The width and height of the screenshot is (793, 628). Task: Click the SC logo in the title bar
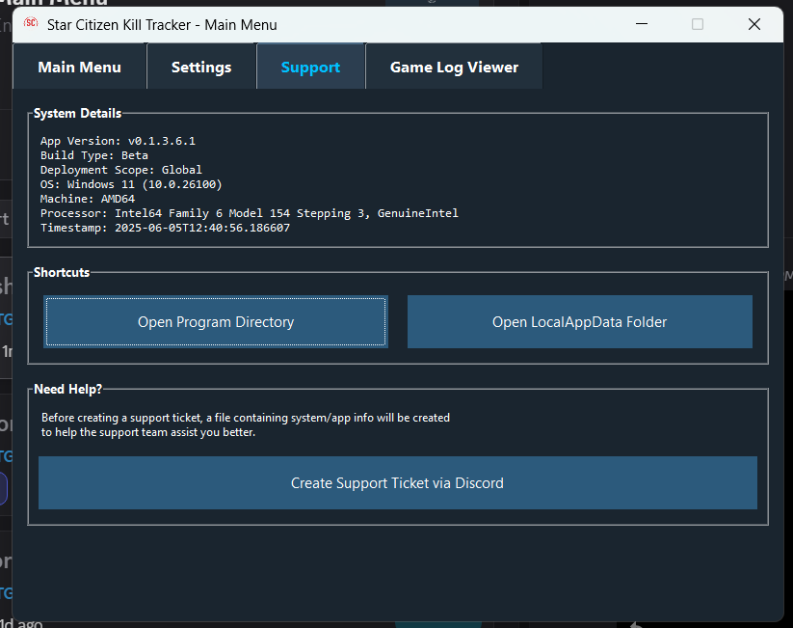(x=30, y=25)
